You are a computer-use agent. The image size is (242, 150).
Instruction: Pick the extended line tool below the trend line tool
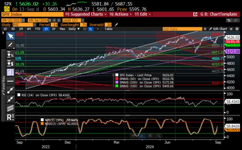click(10, 99)
